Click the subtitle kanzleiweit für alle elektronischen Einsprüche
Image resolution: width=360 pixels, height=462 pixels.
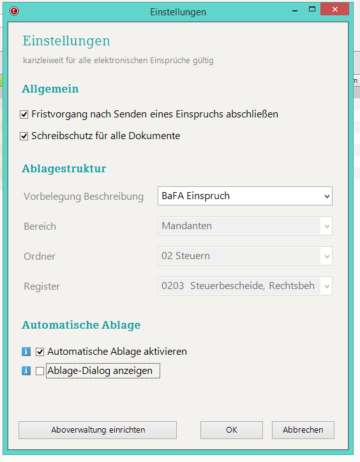pyautogui.click(x=118, y=61)
